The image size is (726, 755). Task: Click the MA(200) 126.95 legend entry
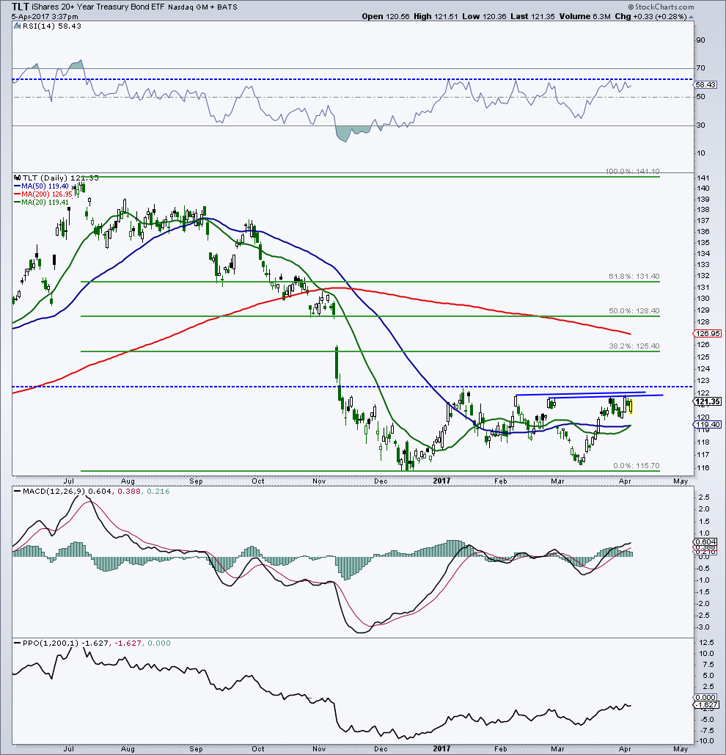43,194
